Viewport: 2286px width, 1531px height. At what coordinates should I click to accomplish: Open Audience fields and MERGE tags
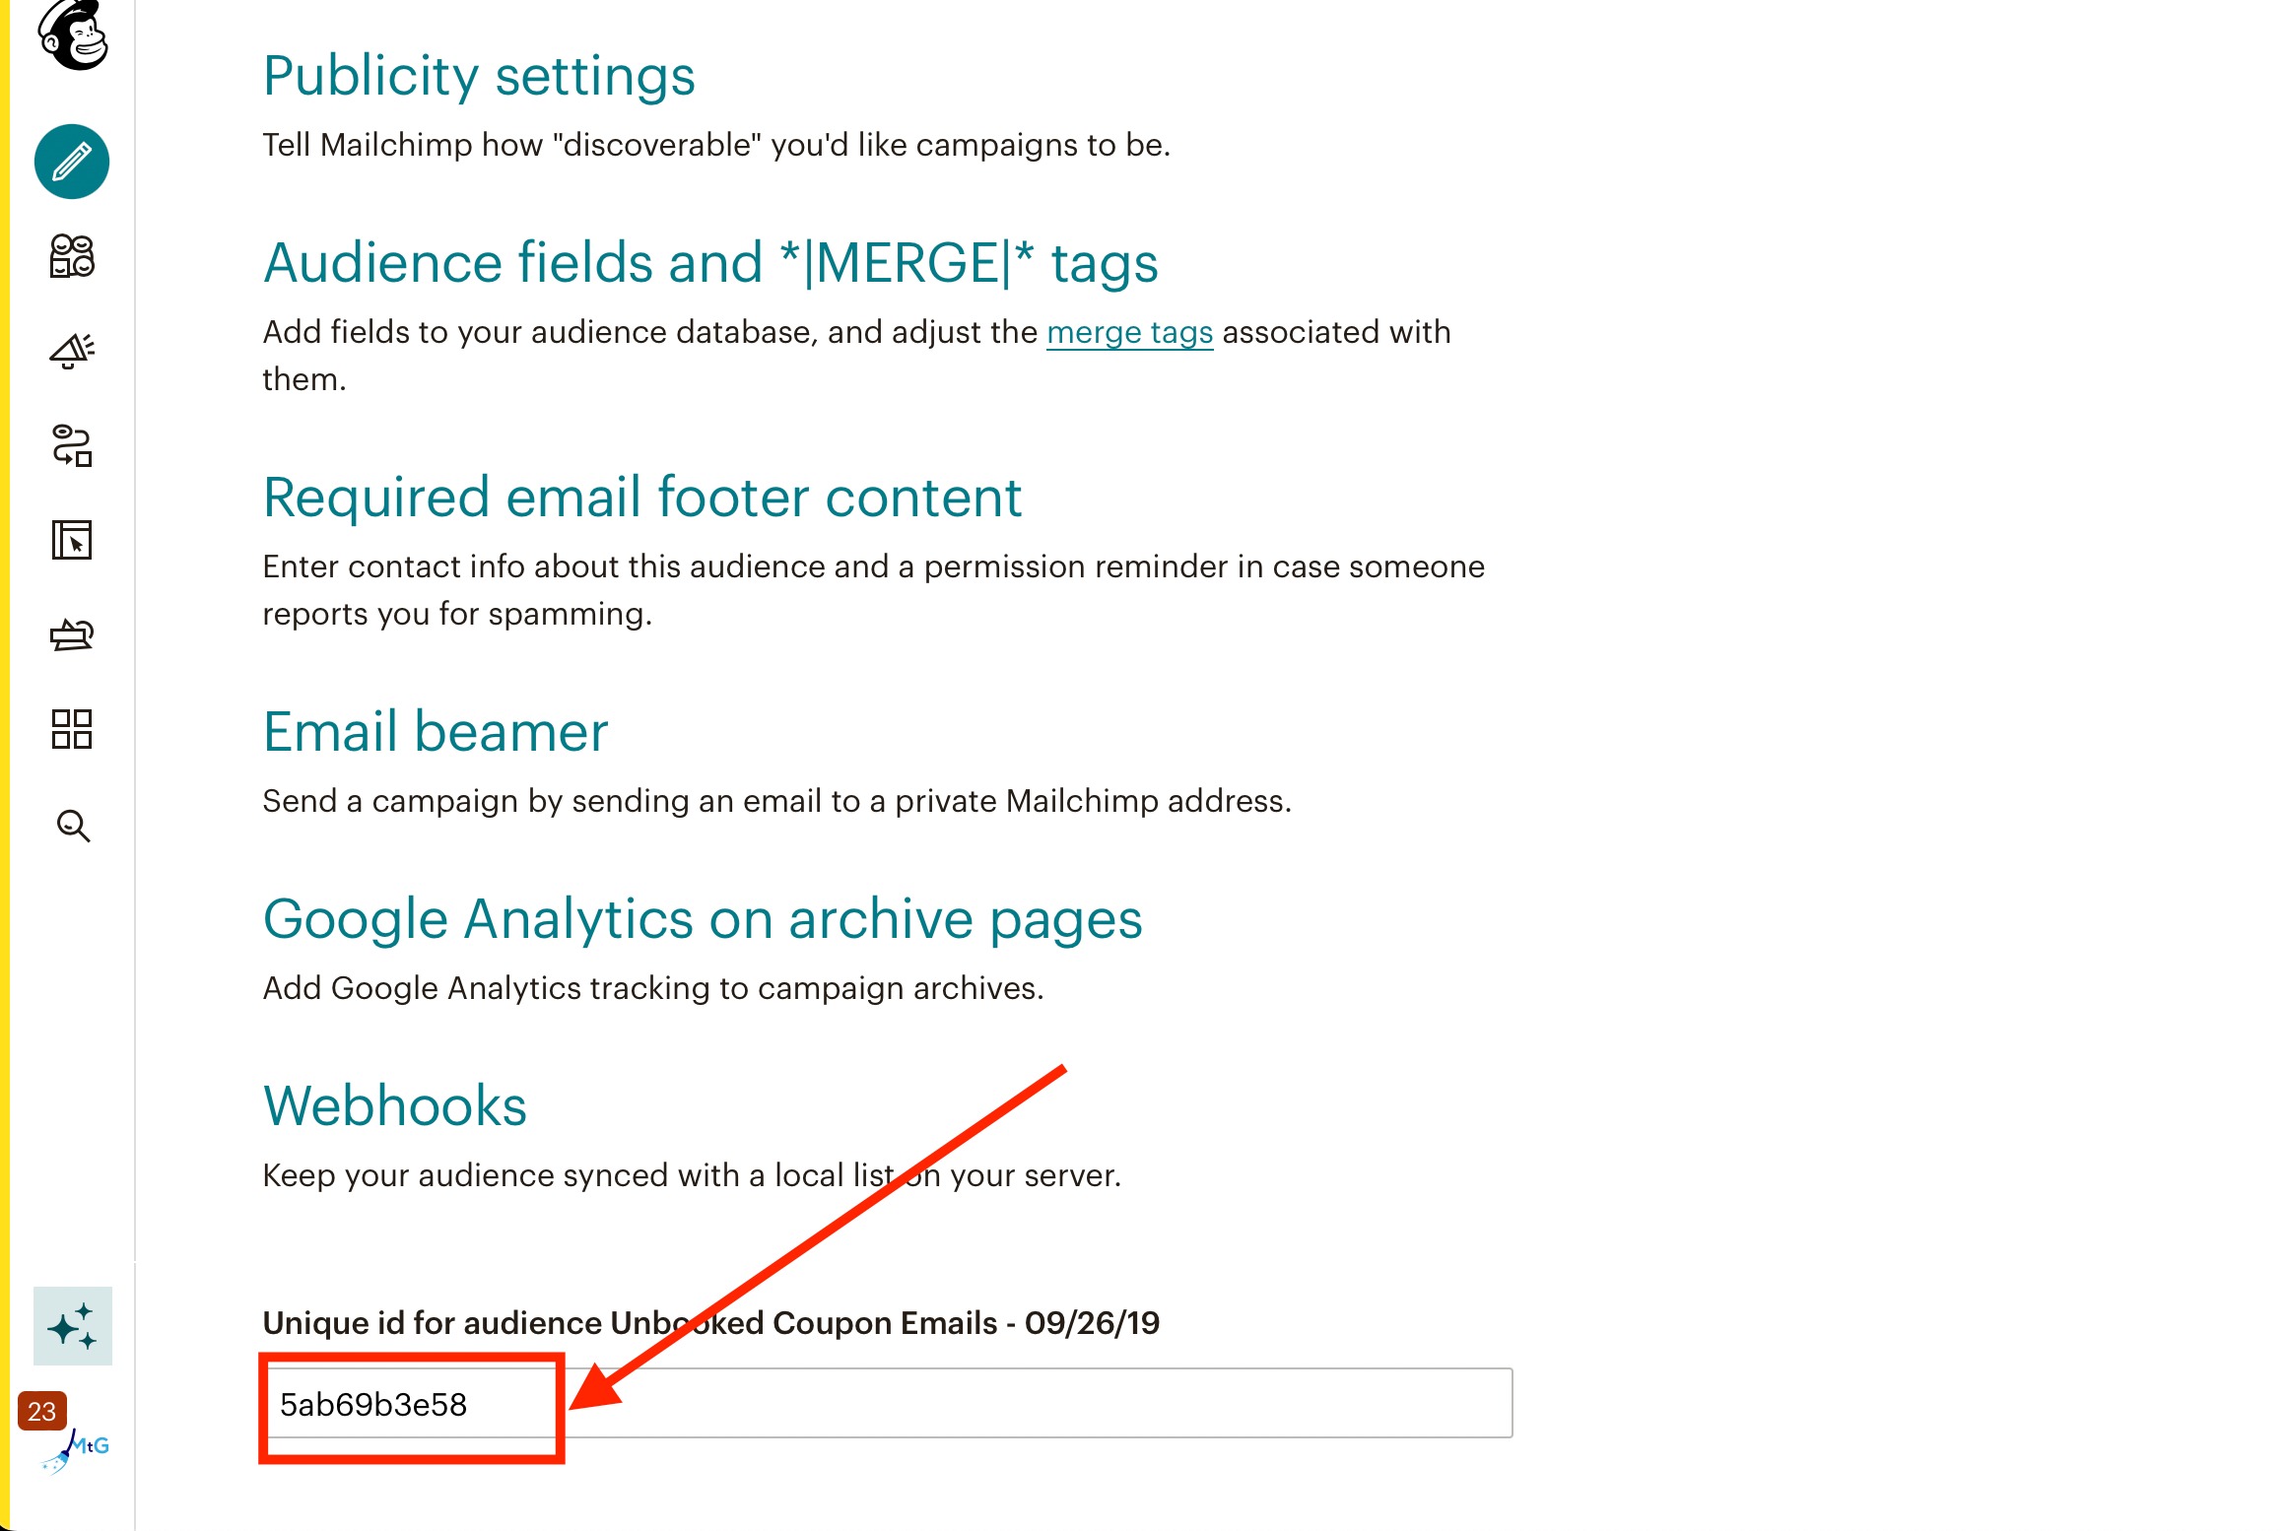(710, 263)
